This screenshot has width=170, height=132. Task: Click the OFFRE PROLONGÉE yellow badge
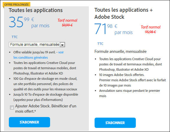[16, 4]
